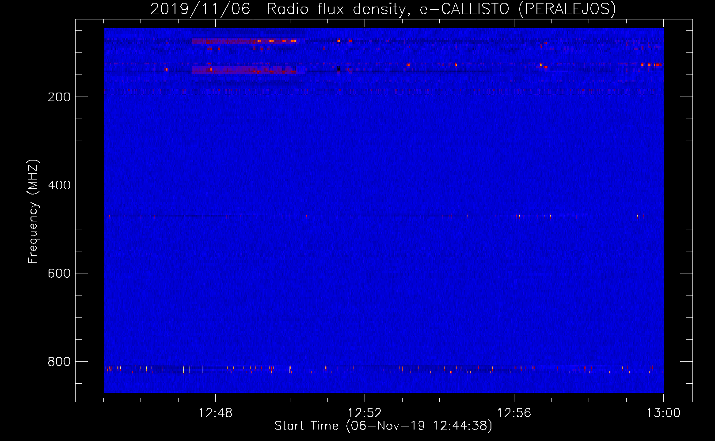The width and height of the screenshot is (715, 441).
Task: Click the 600 frequency tick label
Action: coord(59,273)
